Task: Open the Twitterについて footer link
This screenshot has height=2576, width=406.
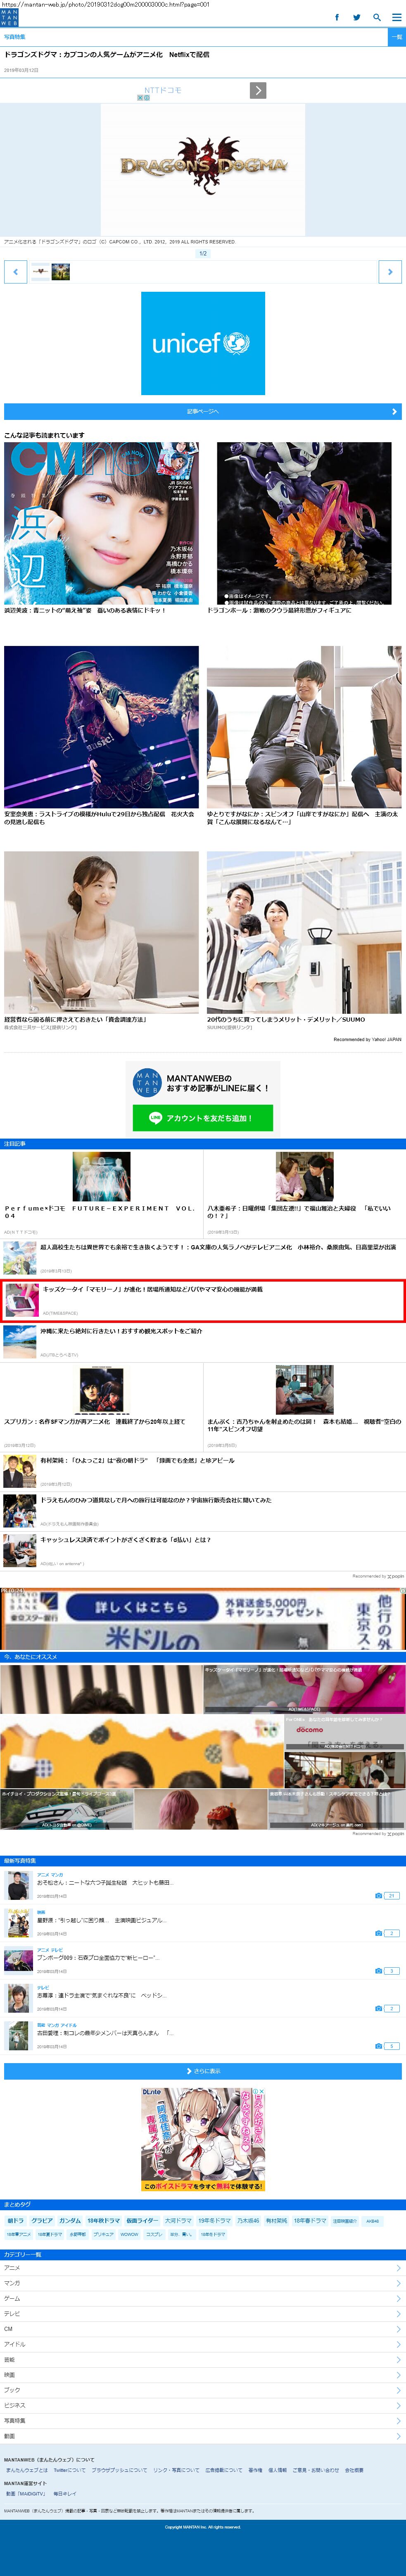Action: (69, 2470)
